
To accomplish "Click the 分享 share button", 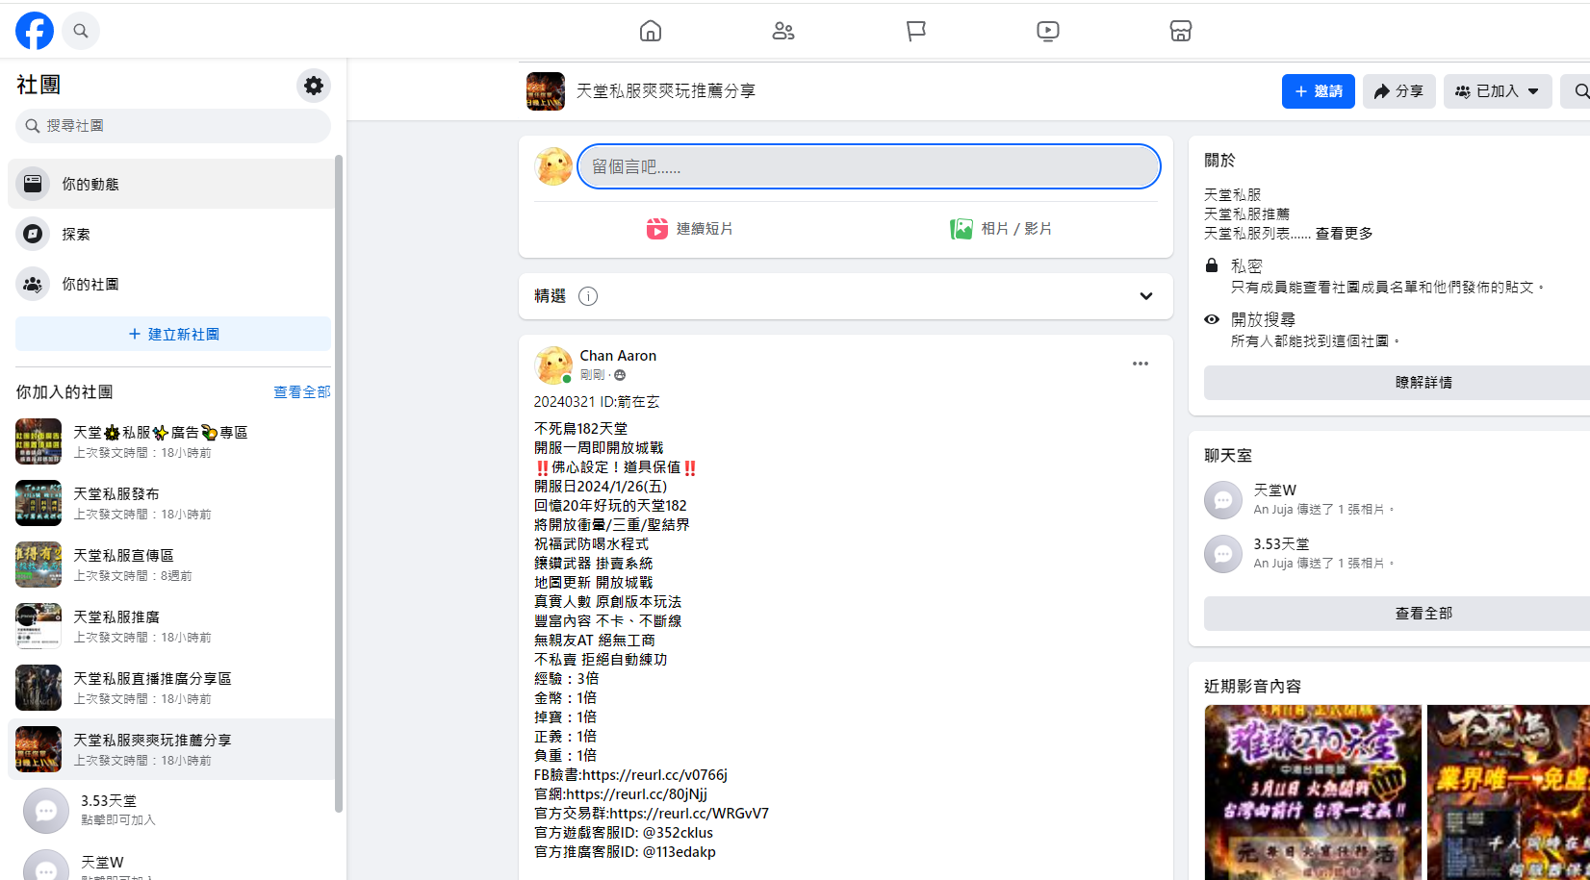I will coord(1399,91).
